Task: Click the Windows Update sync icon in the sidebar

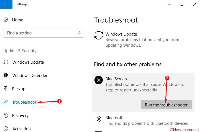Action: click(6, 62)
